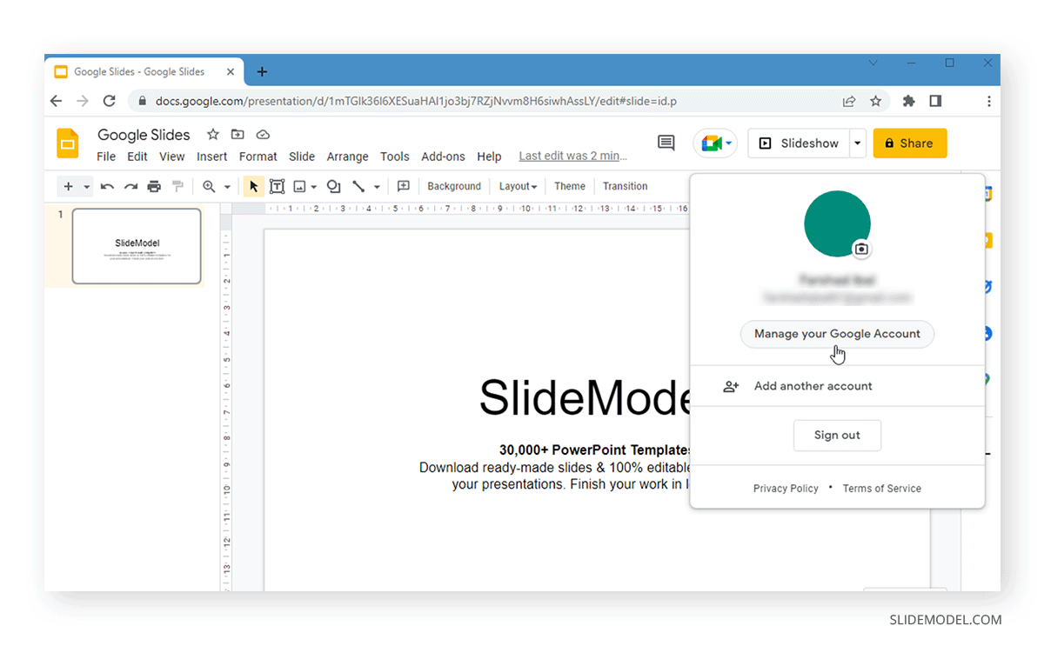Open the Chrome three-dot menu

988,101
